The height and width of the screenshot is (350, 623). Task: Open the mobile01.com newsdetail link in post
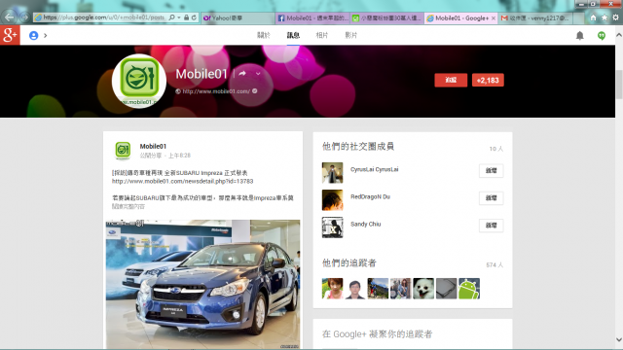[x=182, y=182]
